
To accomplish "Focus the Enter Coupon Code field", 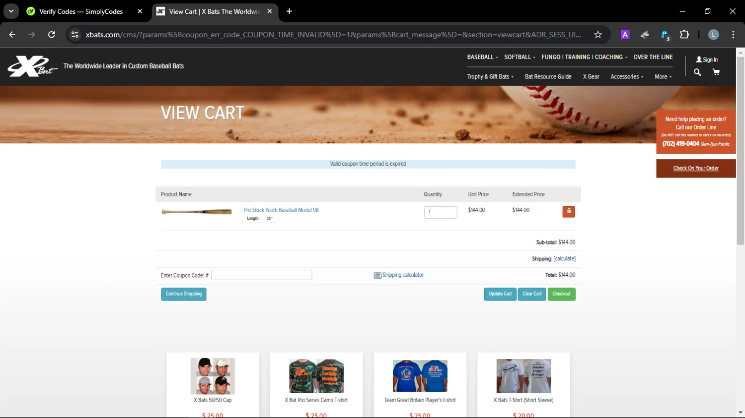I will [x=262, y=275].
